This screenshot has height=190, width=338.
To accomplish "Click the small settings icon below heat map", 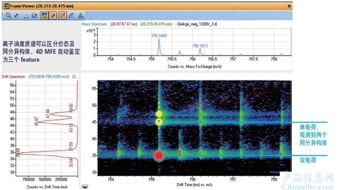I will click(85, 187).
